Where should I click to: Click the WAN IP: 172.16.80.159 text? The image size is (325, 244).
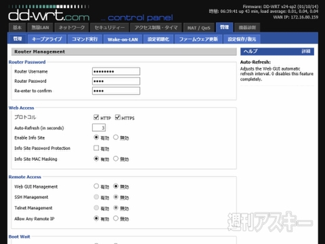point(296,17)
